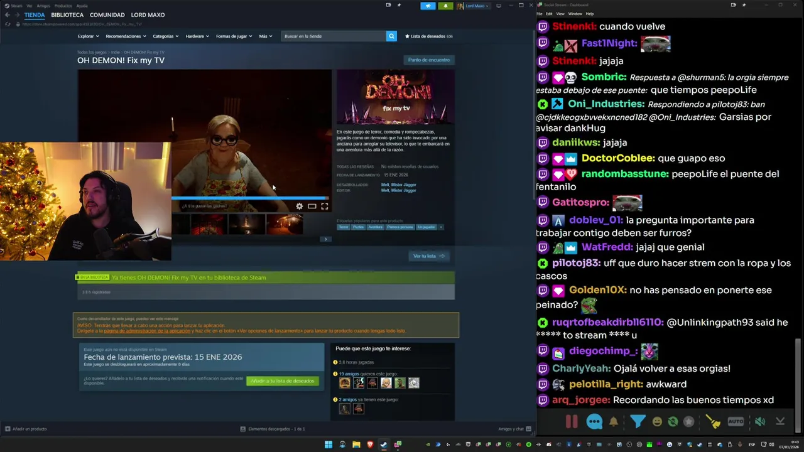Image resolution: width=804 pixels, height=452 pixels.
Task: Pause the chat feed in Social Stream
Action: (x=572, y=422)
